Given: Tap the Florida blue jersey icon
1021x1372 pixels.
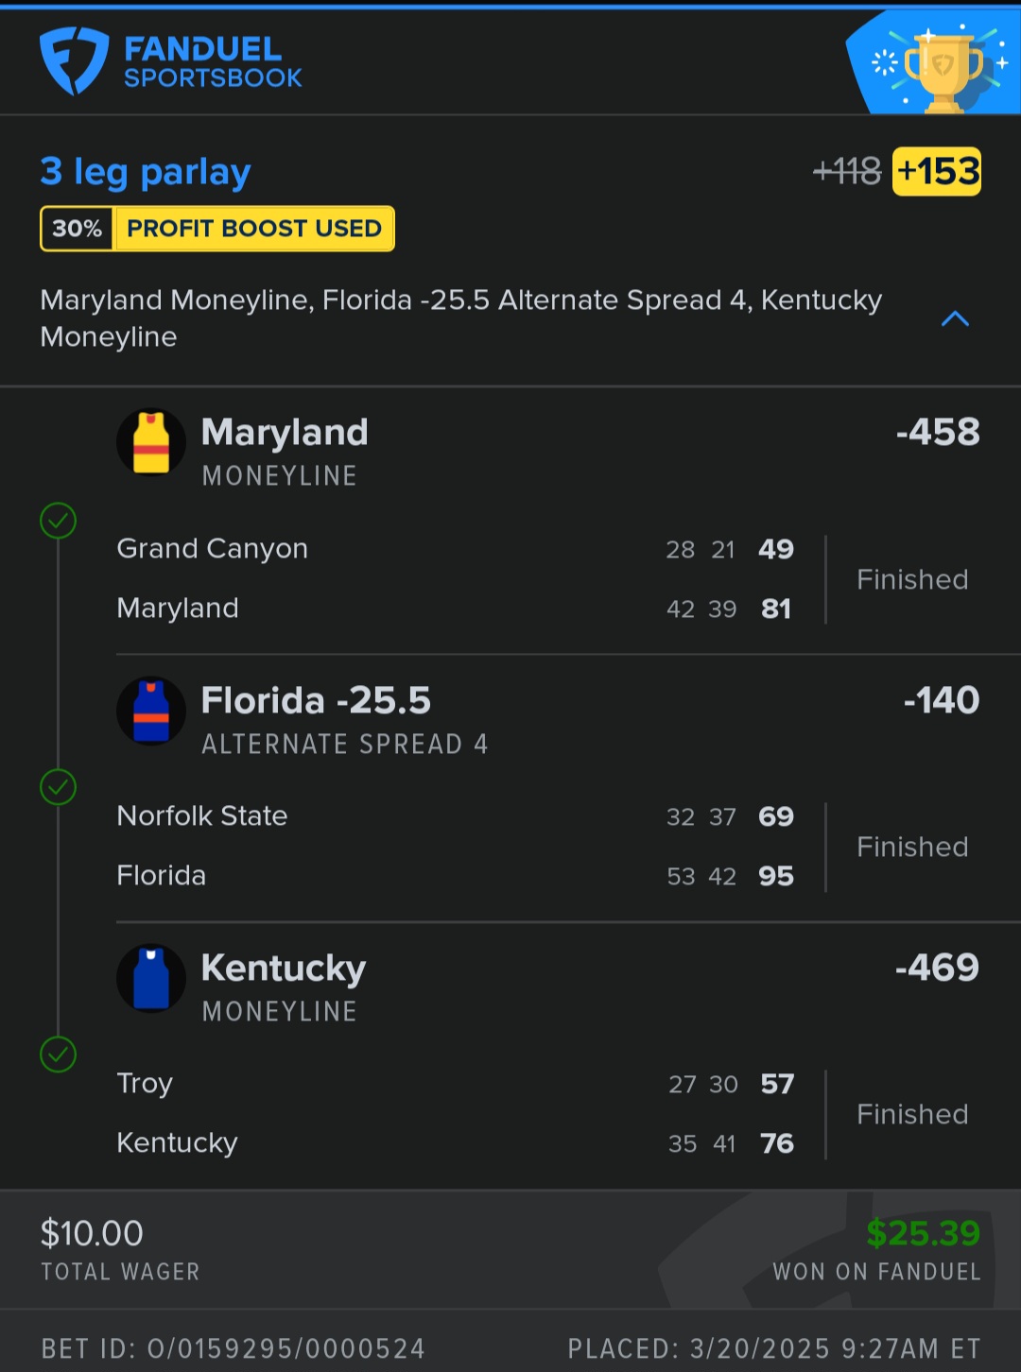Looking at the screenshot, I should pyautogui.click(x=151, y=711).
